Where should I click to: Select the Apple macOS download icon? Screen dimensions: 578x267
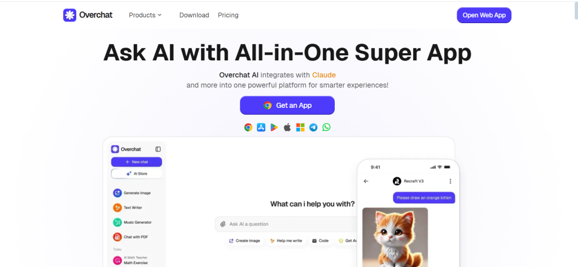(x=287, y=127)
